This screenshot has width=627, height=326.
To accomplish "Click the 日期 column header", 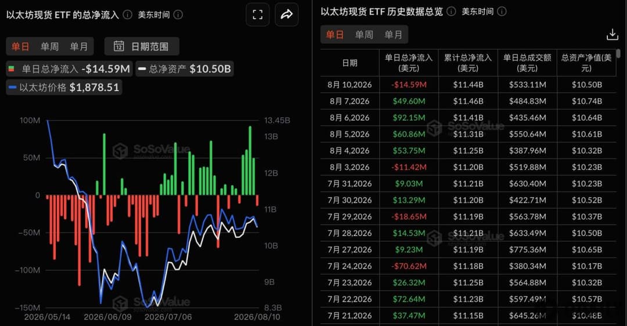I will click(x=350, y=63).
